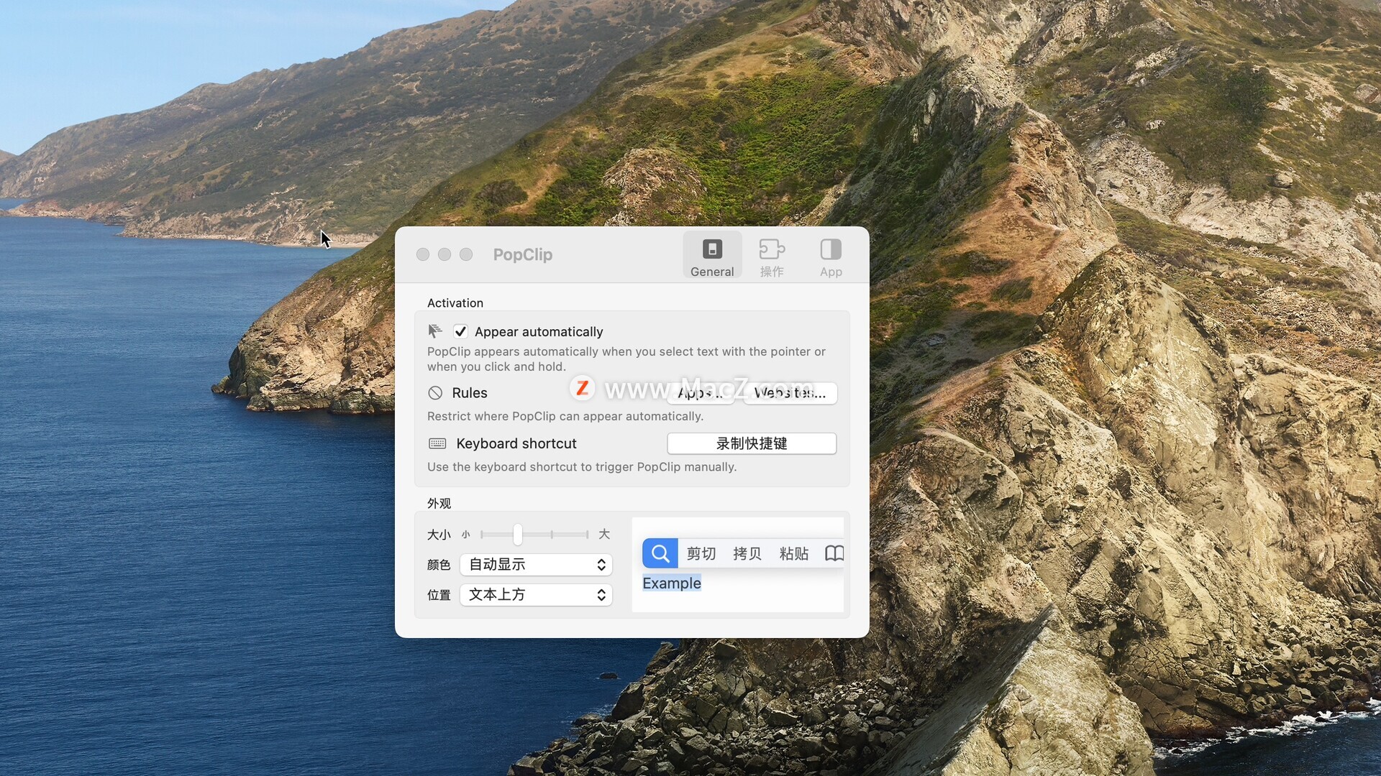Open the 位置 dropdown set to 文本上方
Image resolution: width=1381 pixels, height=776 pixels.
click(x=536, y=594)
